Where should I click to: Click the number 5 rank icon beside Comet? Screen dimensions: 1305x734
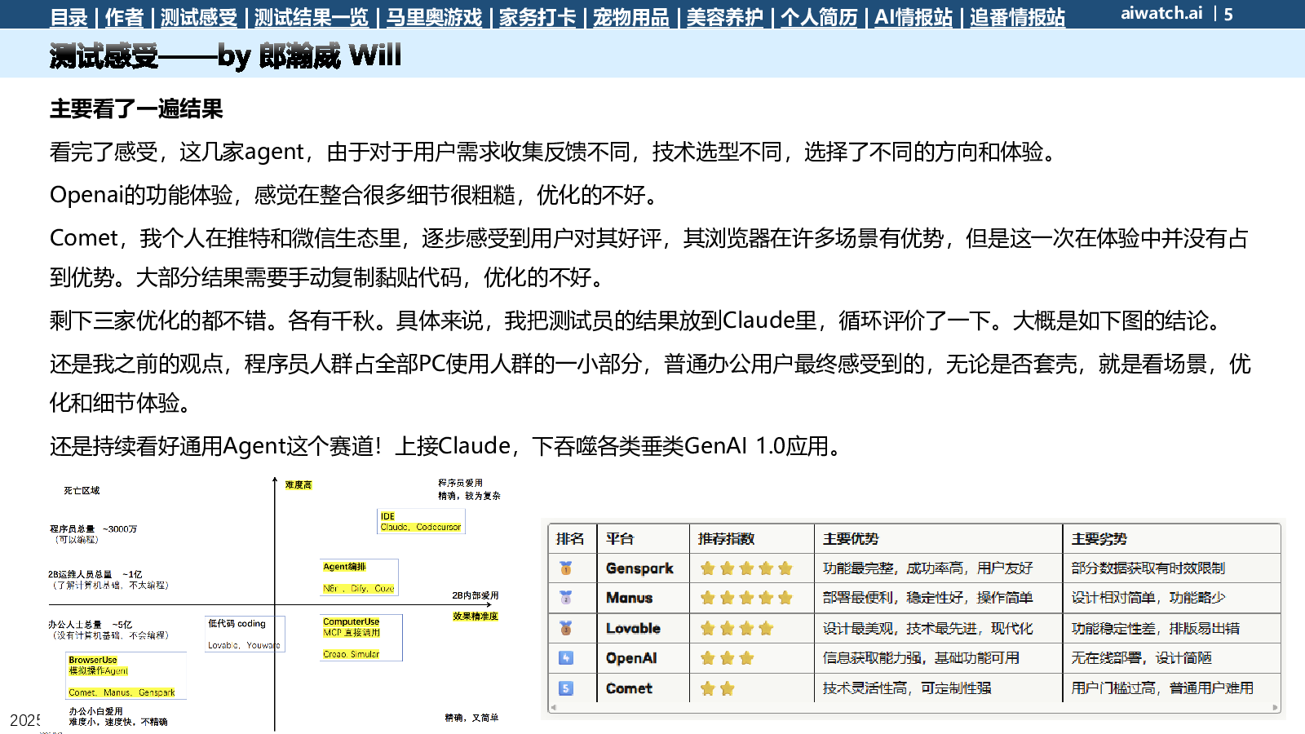click(565, 688)
